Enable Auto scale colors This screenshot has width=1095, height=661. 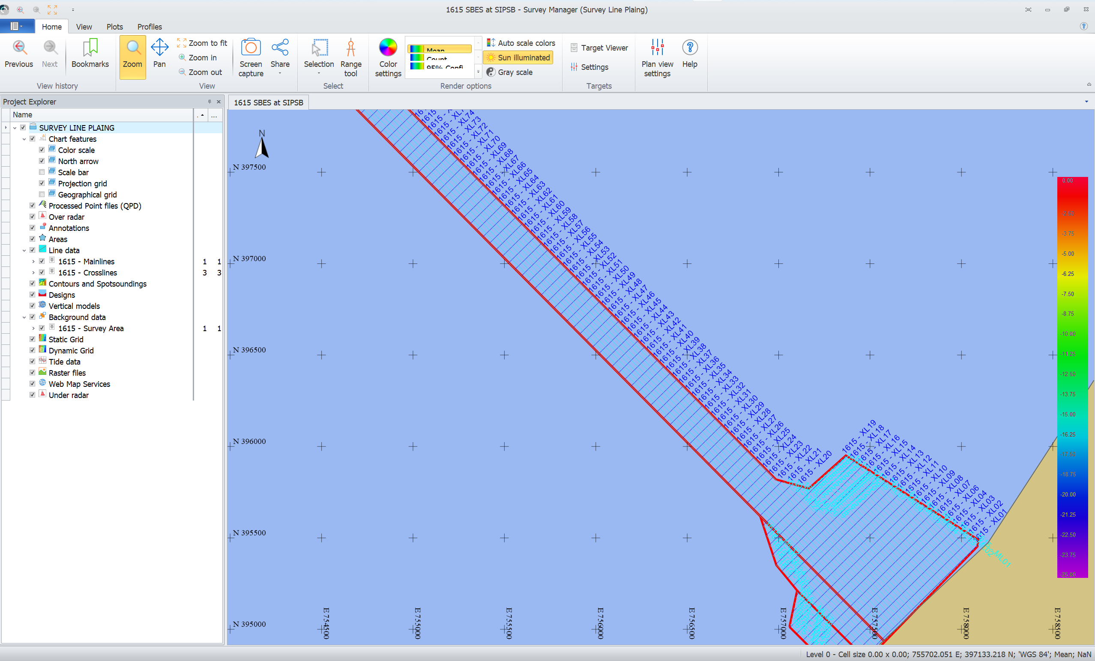coord(521,43)
